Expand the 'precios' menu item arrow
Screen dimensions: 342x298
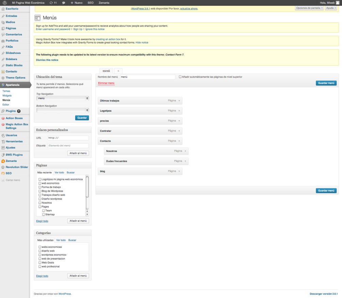click(x=179, y=121)
